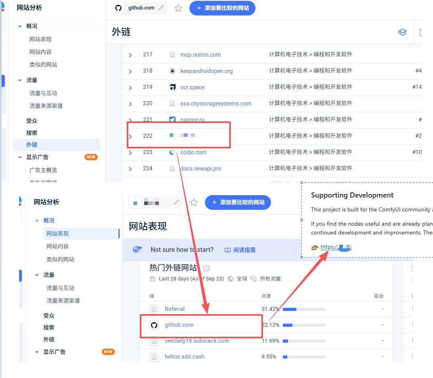Screen dimensions: 433x378
Task: Click the codio.com favicon in row 223
Action: point(172,152)
